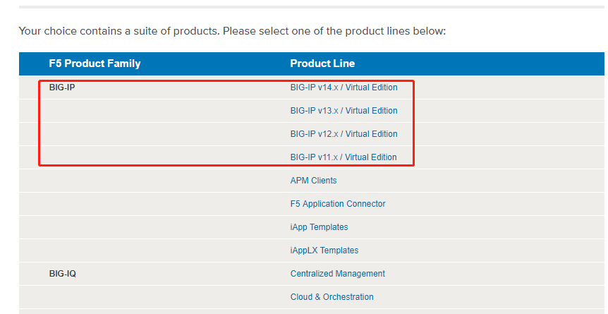This screenshot has height=314, width=608.
Task: Click BIG-IP v11.x / Virtual Edition link
Action: 343,157
